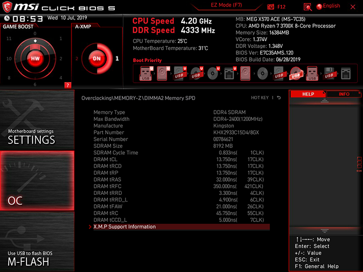Click the BIOS Ver E7C35AMS.120 text
The image size is (363, 272).
coord(264,53)
